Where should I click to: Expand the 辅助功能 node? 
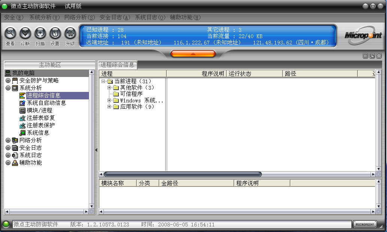(x=8, y=163)
